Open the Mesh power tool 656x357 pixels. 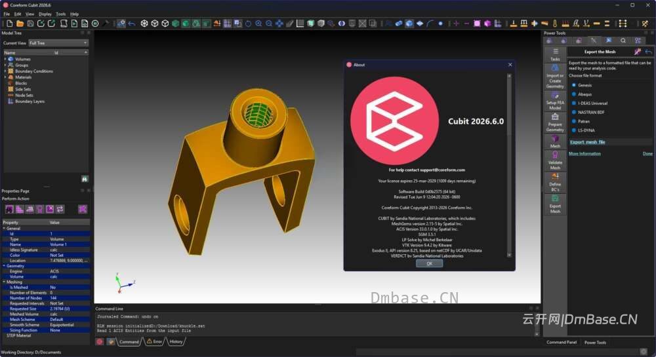click(x=555, y=141)
